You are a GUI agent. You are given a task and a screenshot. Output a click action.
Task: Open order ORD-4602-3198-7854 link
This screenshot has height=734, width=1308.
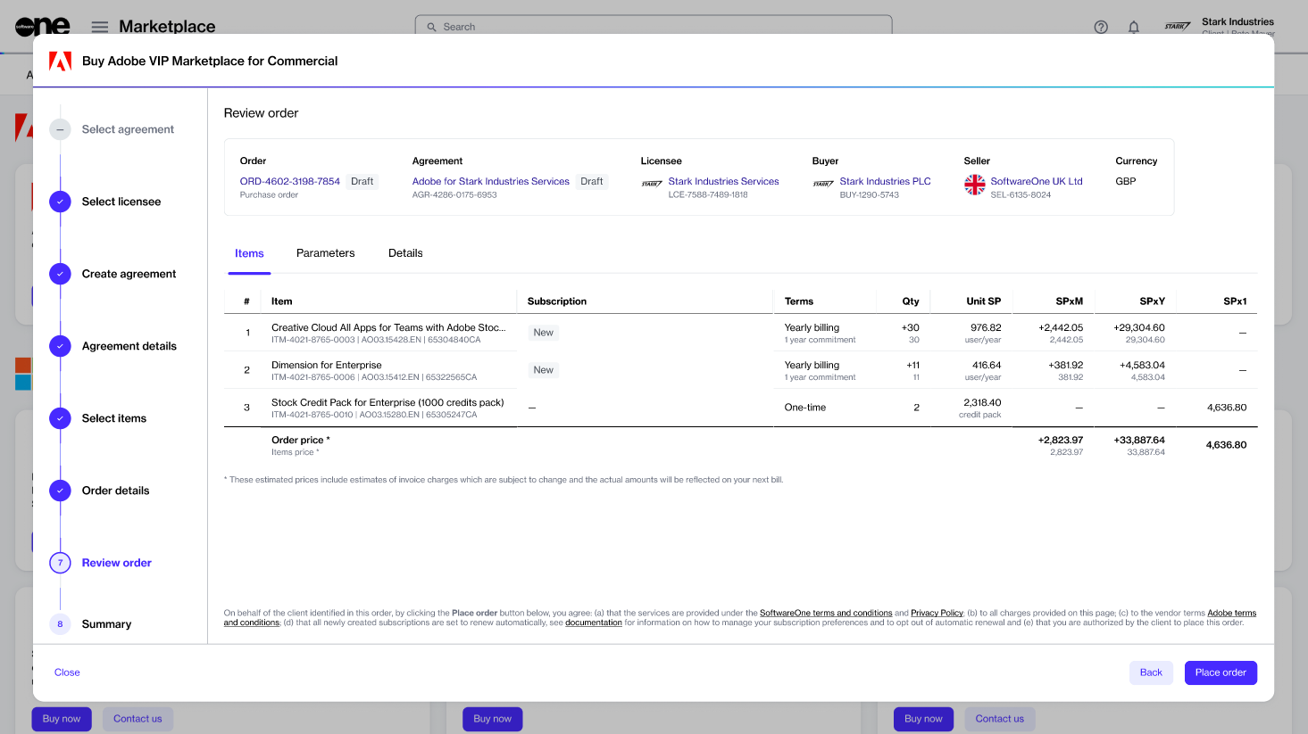point(289,181)
